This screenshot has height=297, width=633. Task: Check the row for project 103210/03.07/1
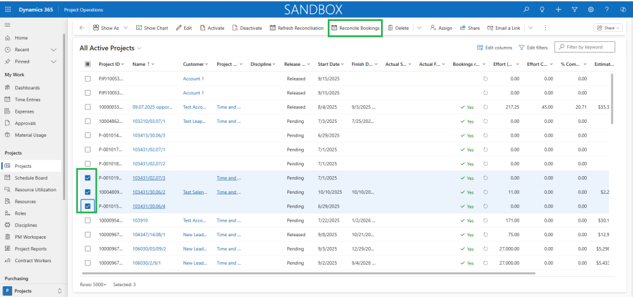point(87,121)
